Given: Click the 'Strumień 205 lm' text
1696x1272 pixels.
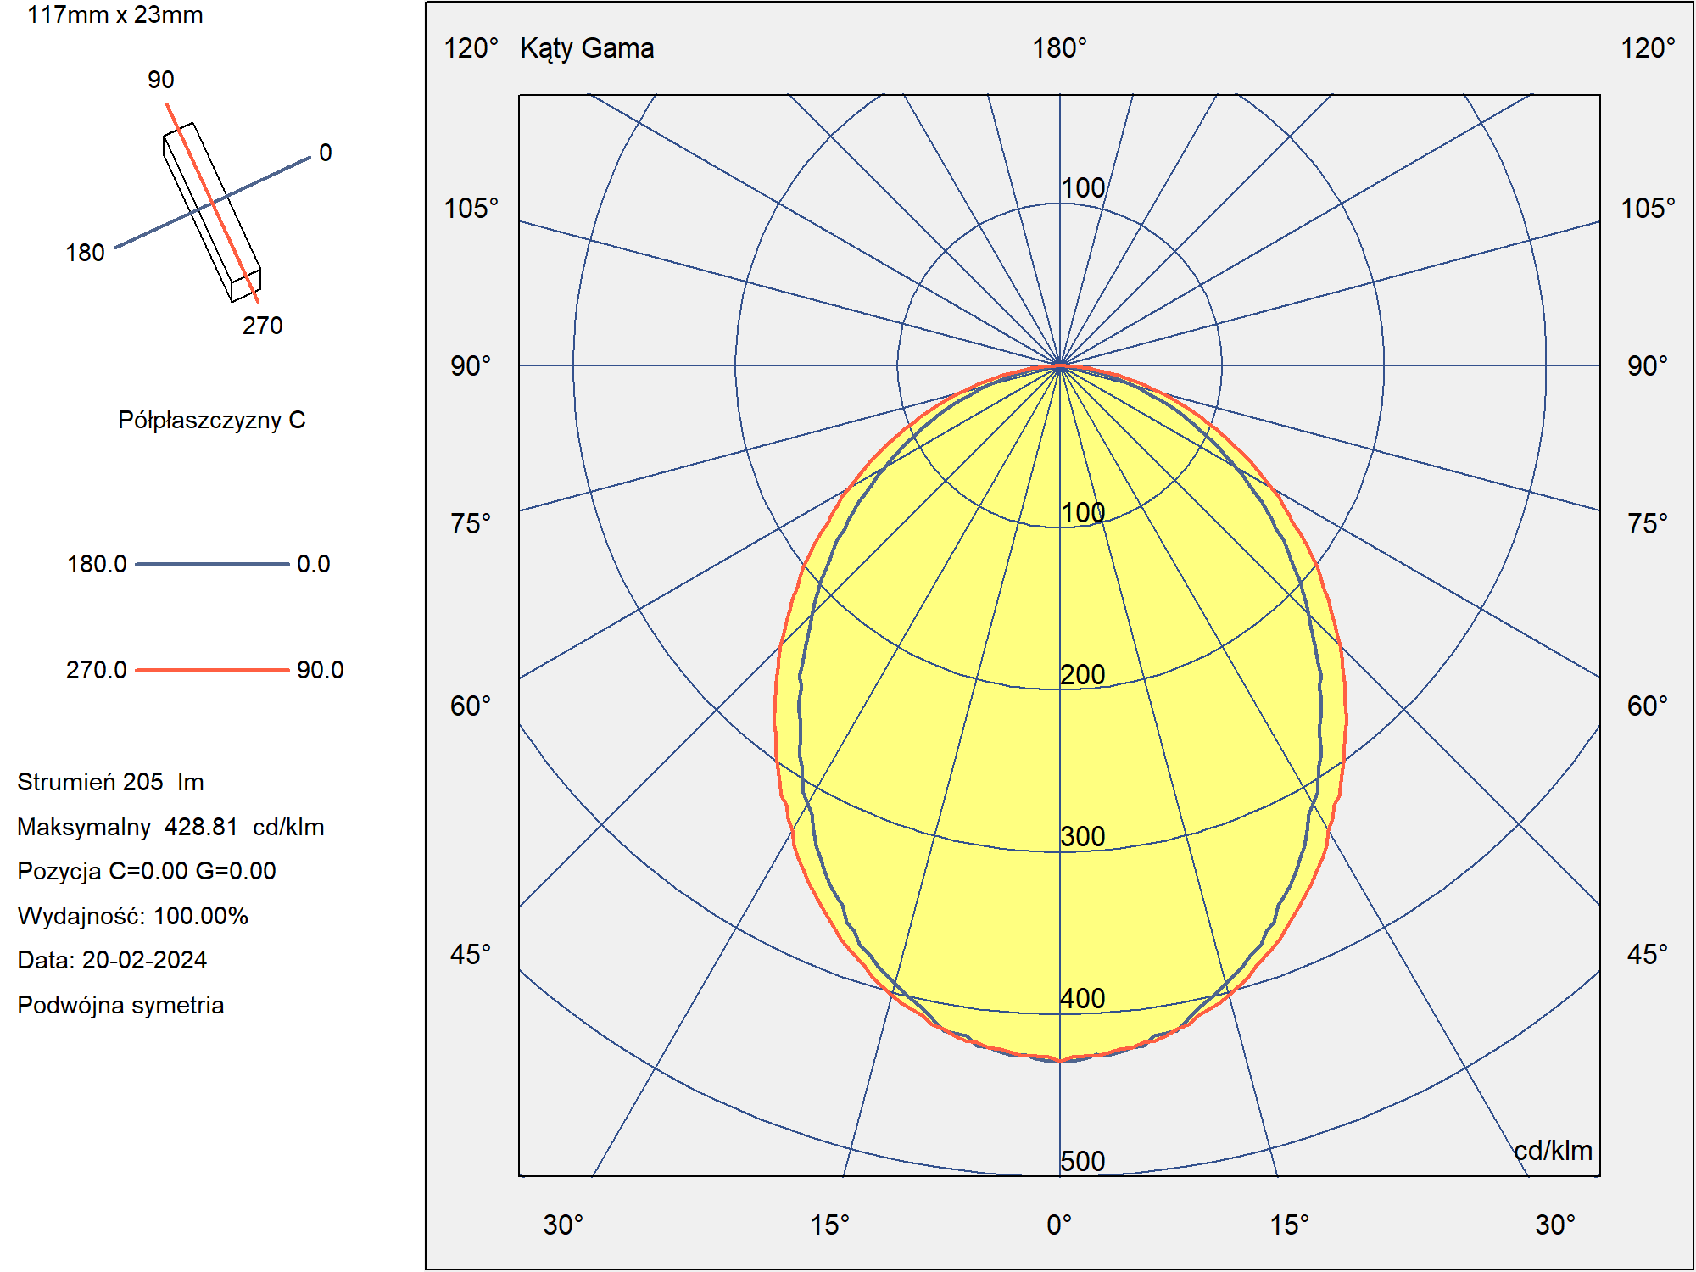Looking at the screenshot, I should 110,782.
